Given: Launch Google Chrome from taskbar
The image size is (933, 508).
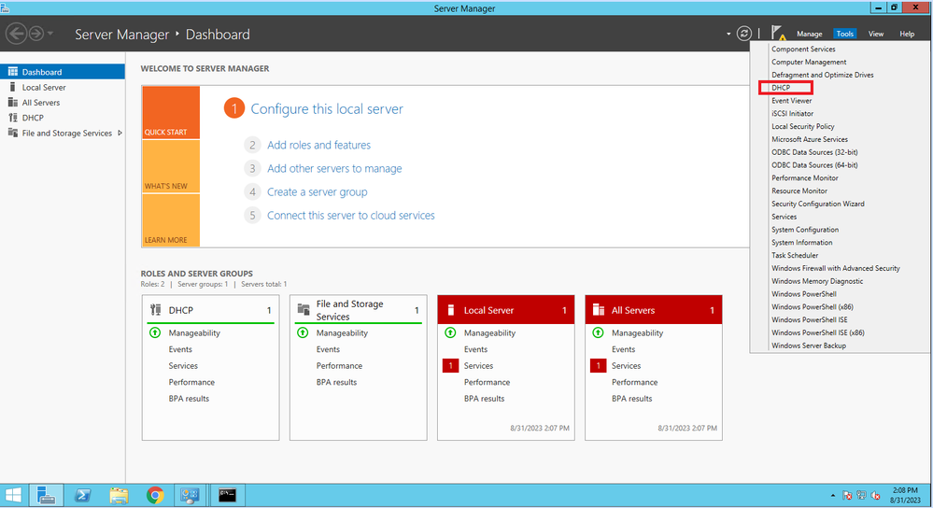Looking at the screenshot, I should (x=155, y=495).
